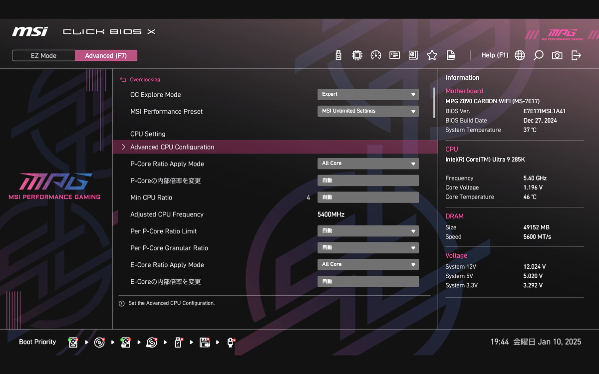
Task: Click the OC Explore Mode label
Action: 155,95
